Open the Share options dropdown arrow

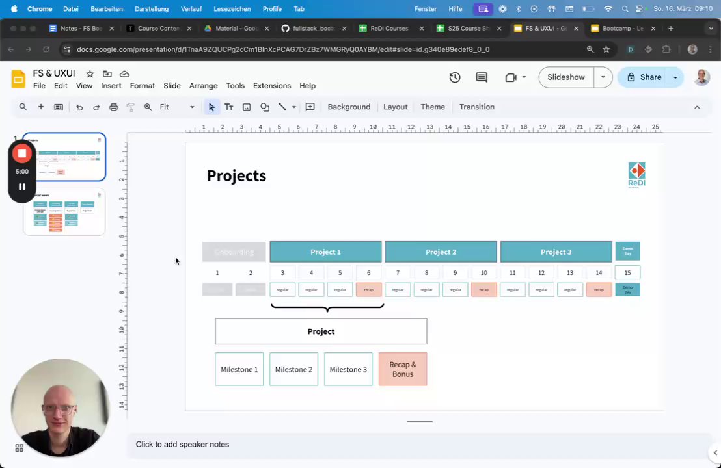(675, 77)
